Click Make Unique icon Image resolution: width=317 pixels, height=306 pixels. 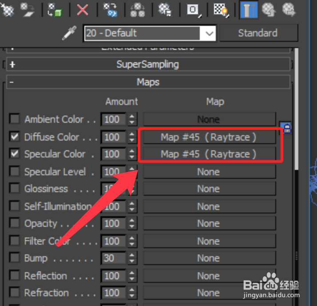tap(138, 10)
